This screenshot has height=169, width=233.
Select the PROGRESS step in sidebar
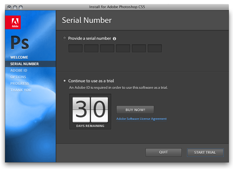(20, 83)
